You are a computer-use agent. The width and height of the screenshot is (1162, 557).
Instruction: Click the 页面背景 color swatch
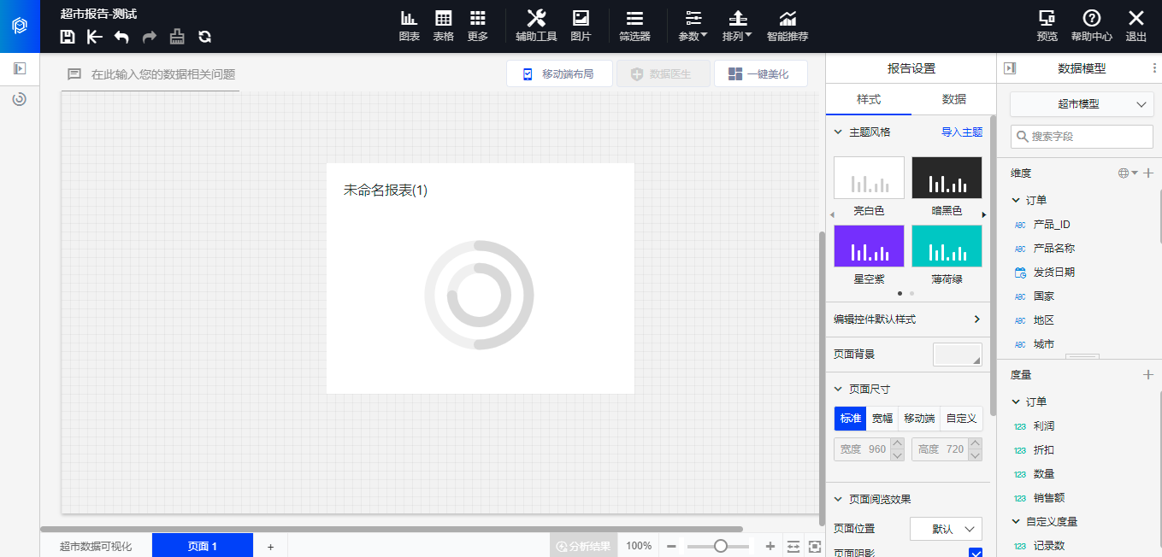[x=957, y=355]
